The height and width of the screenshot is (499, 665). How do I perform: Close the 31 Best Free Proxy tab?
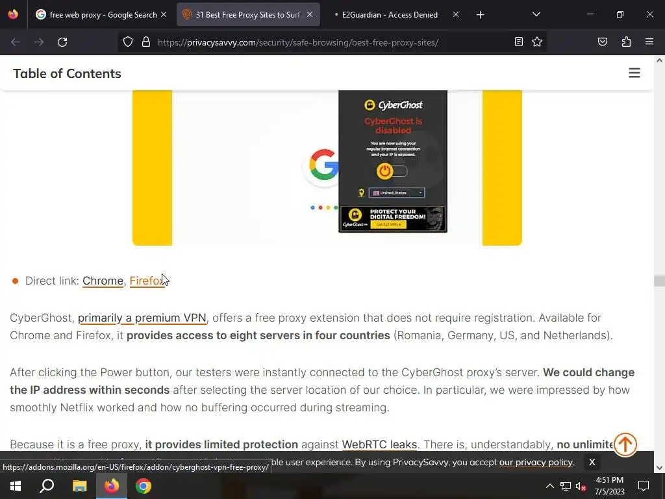click(310, 14)
